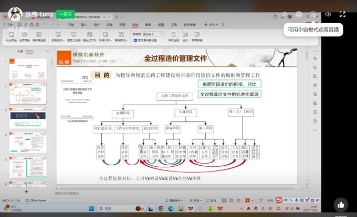Like the stream with thumbs-up icon

[x=341, y=205]
